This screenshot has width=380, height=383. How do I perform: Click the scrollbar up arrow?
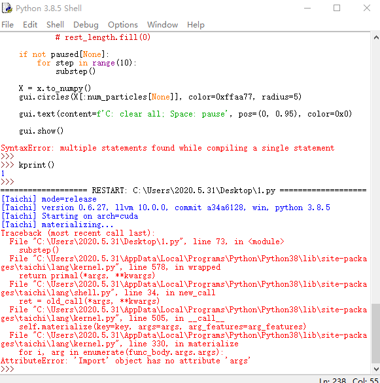pyautogui.click(x=376, y=37)
